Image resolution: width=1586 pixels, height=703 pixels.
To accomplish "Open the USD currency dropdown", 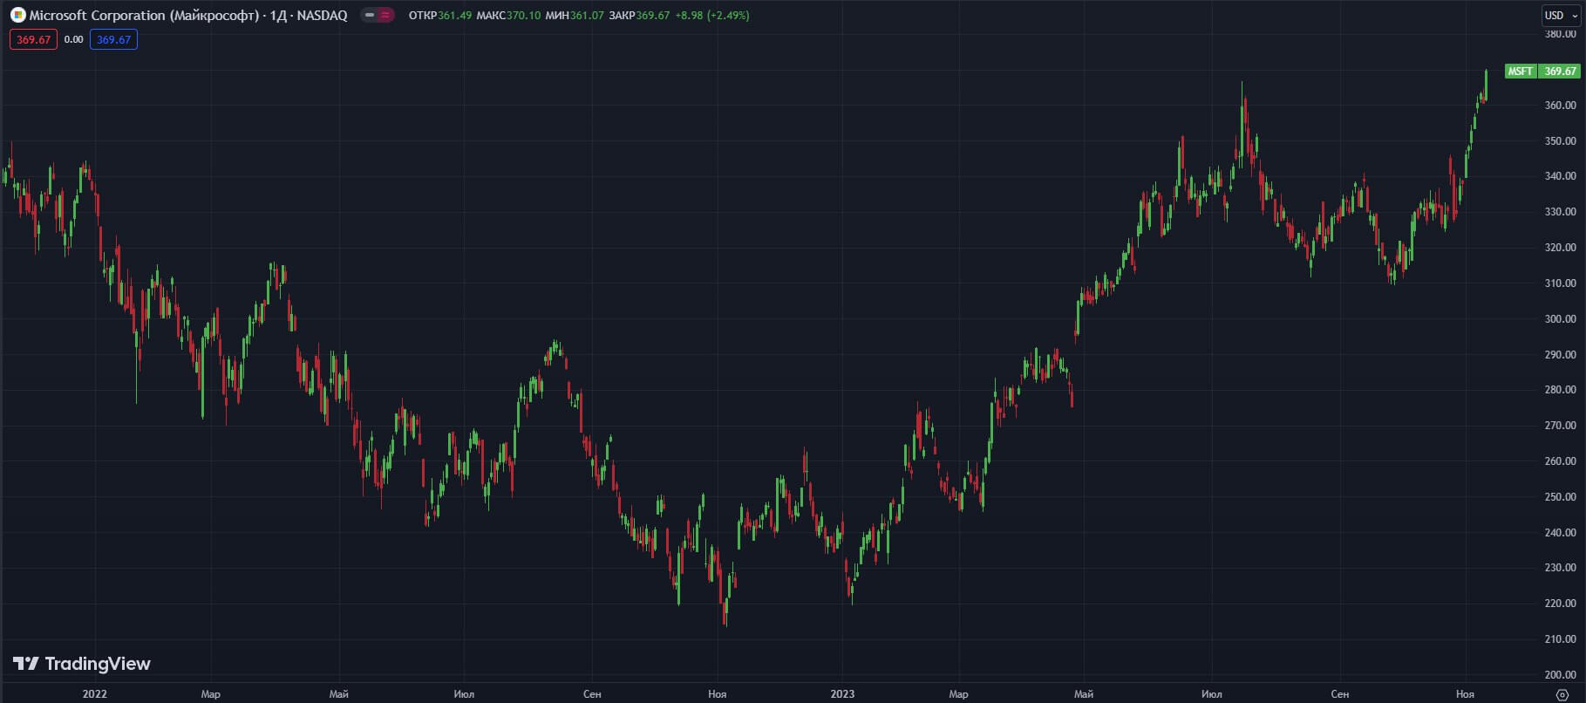I will [1561, 16].
